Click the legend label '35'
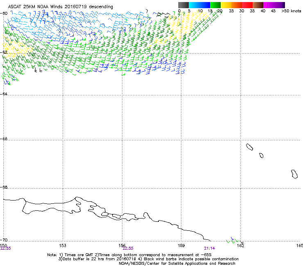 [252, 11]
